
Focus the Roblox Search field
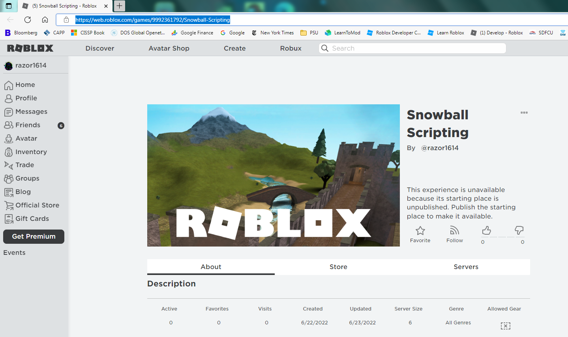412,48
